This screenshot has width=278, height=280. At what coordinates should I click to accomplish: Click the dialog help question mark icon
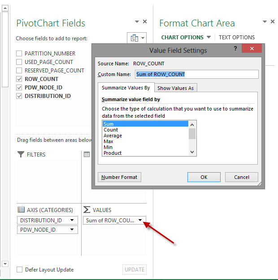click(235, 48)
